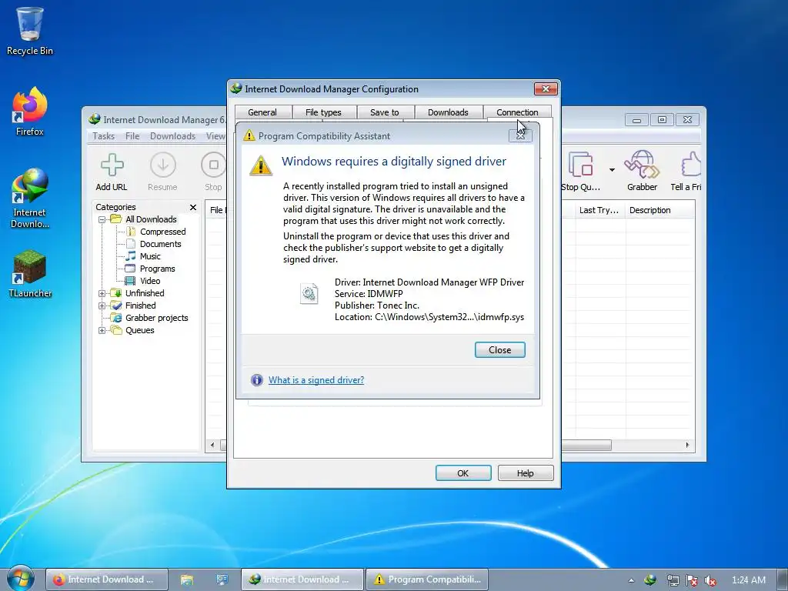This screenshot has height=591, width=788.
Task: Click the warning triangle beside the heading
Action: 261,165
